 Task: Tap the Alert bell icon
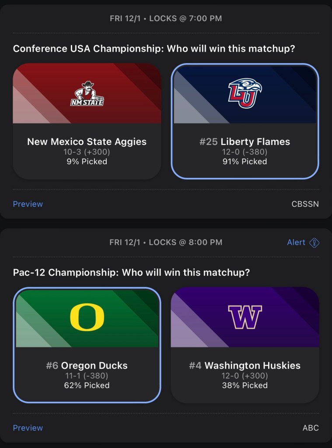point(314,243)
